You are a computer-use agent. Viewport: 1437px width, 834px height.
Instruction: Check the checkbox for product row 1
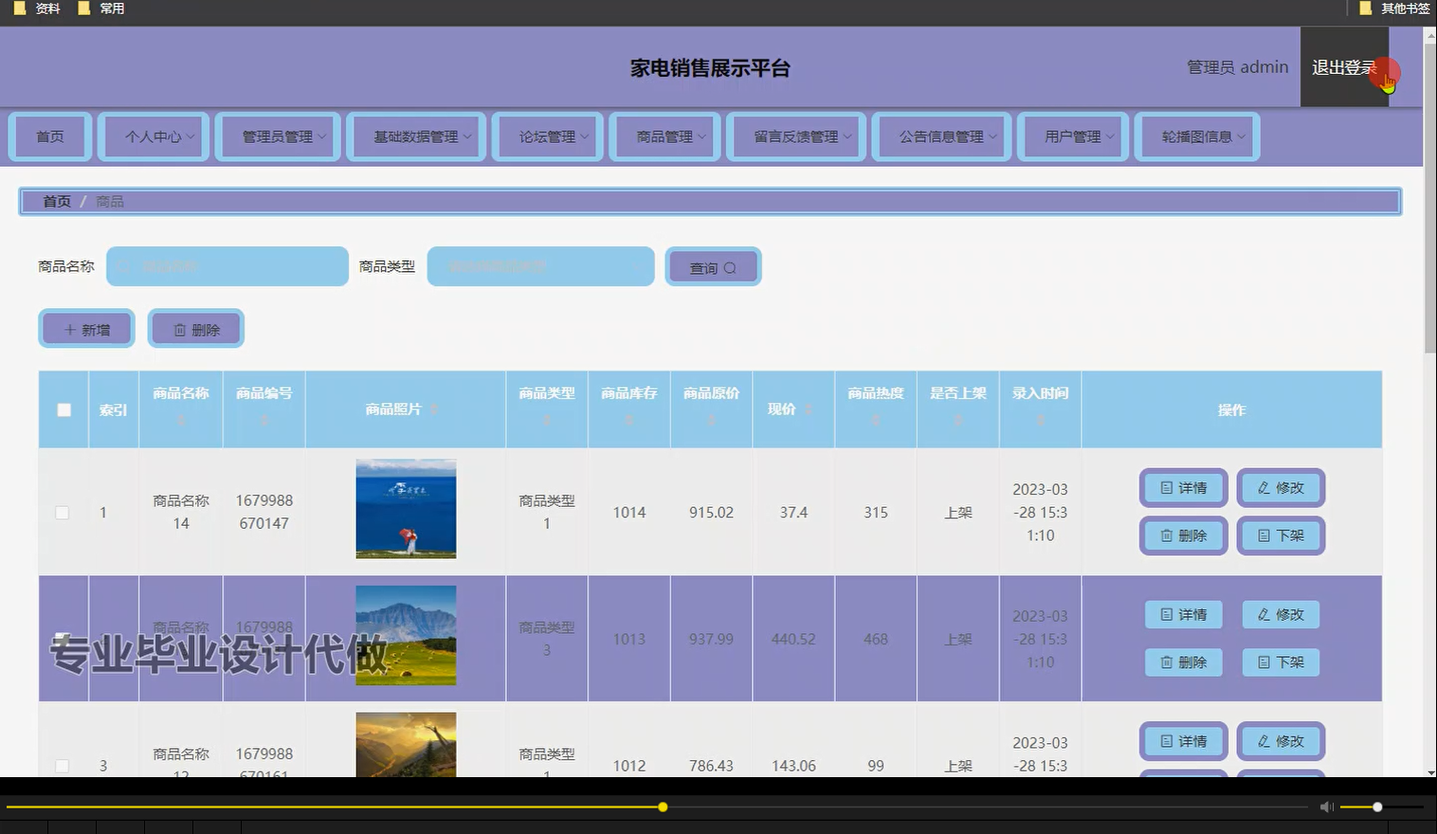[x=63, y=512]
